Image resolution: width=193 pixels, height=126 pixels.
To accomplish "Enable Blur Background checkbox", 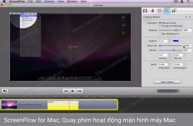I will click(160, 34).
